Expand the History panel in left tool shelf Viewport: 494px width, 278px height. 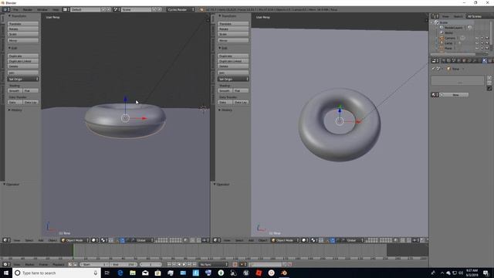coord(15,110)
